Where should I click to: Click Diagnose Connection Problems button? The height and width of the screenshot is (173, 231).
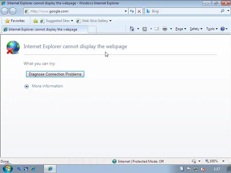(x=55, y=74)
